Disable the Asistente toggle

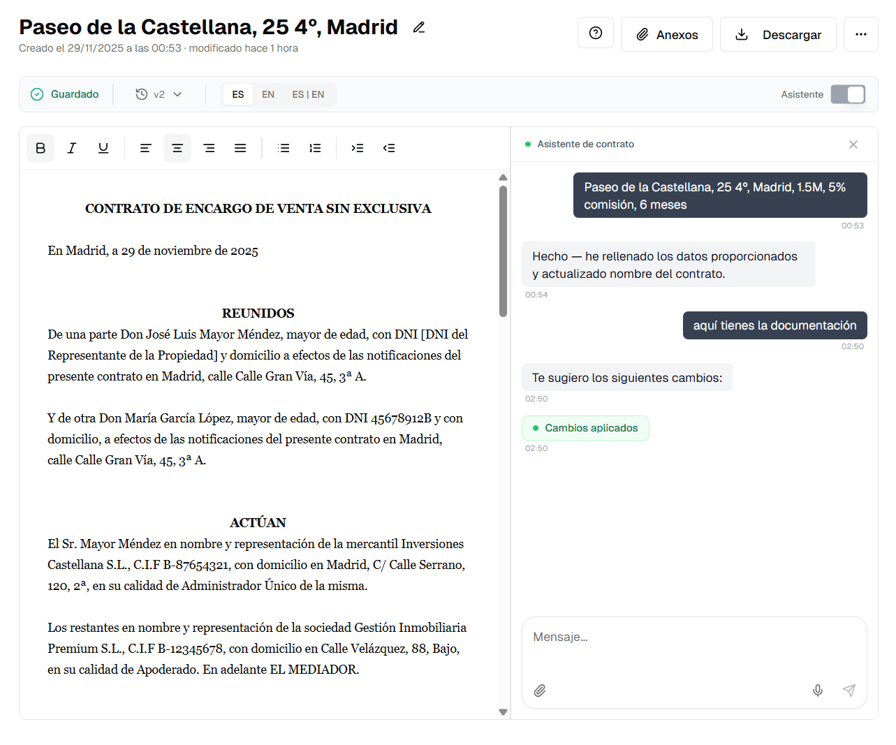(848, 94)
